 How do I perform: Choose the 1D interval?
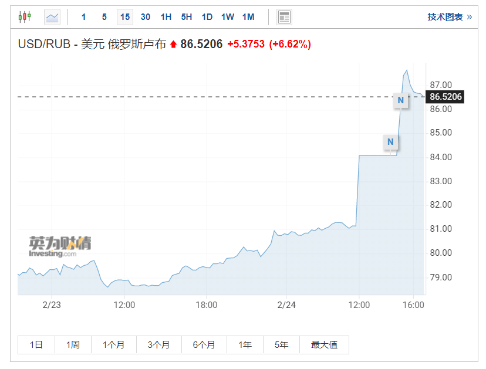pyautogui.click(x=207, y=17)
